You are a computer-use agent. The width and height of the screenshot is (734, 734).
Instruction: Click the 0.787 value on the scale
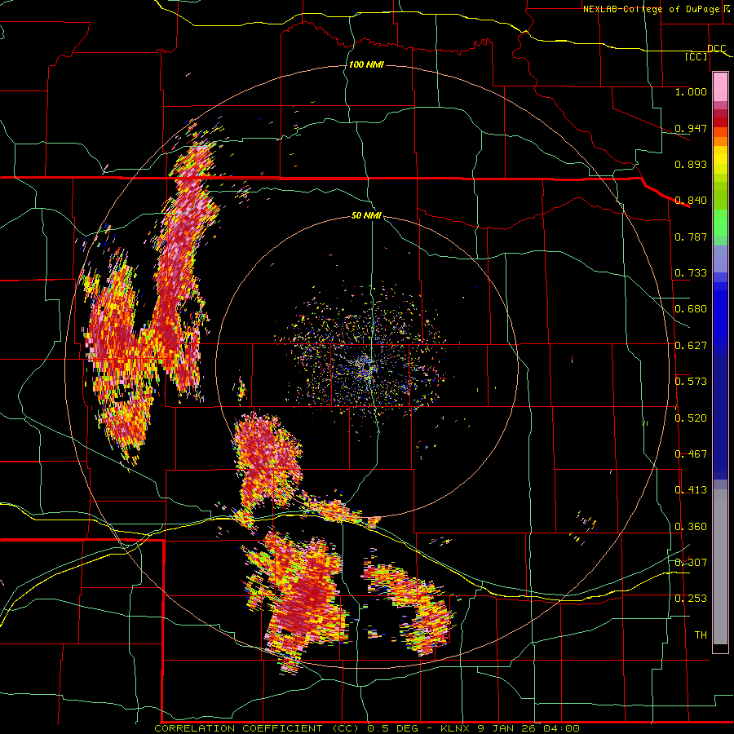click(x=691, y=237)
